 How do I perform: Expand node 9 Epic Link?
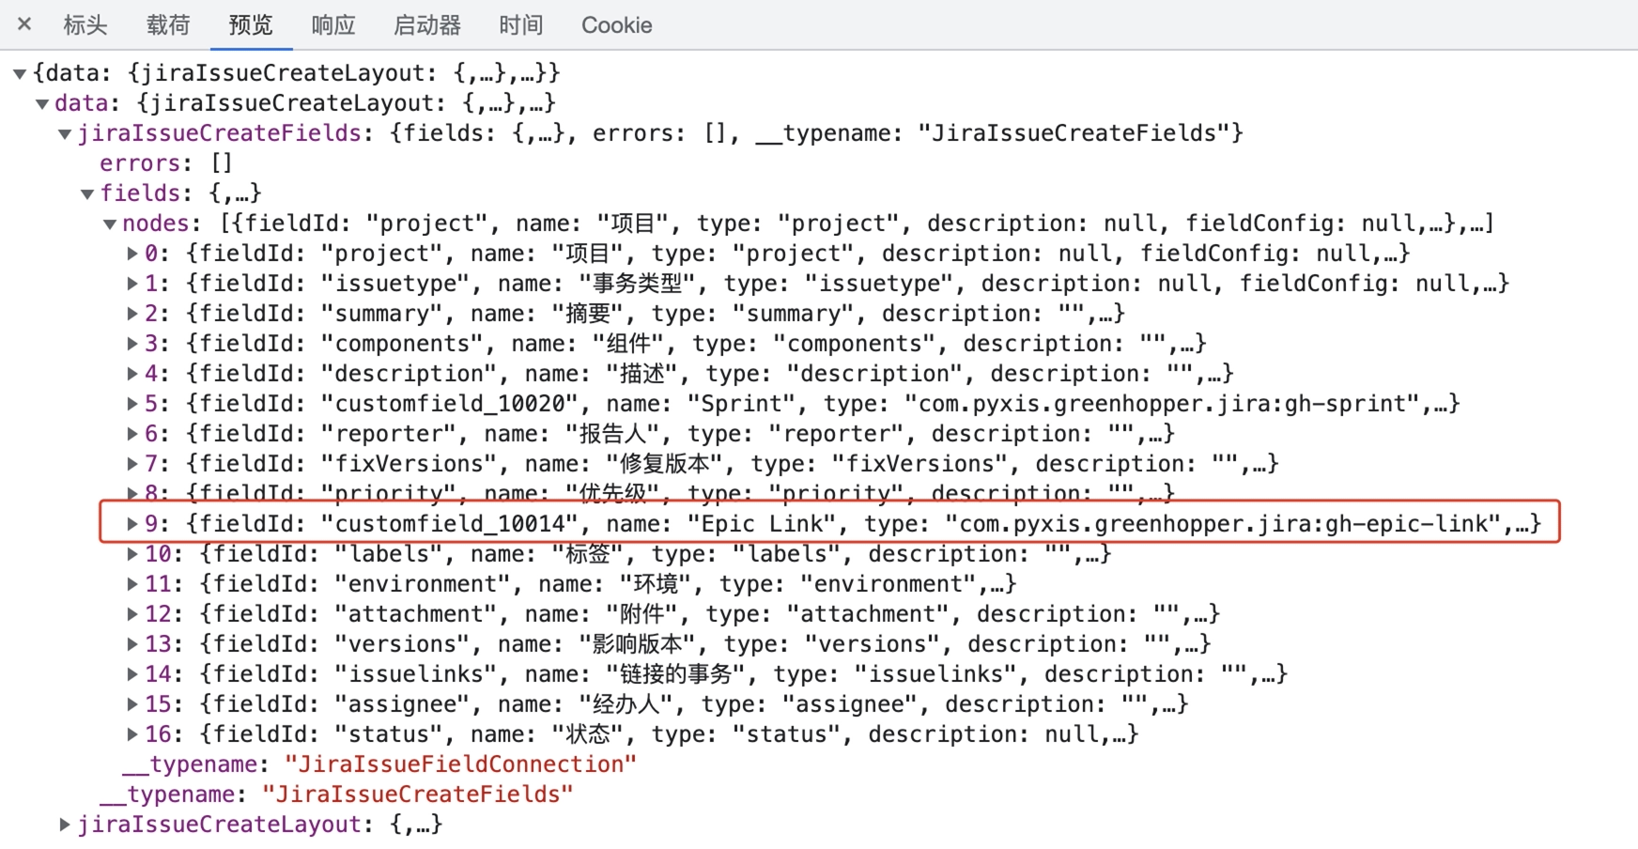(x=132, y=524)
